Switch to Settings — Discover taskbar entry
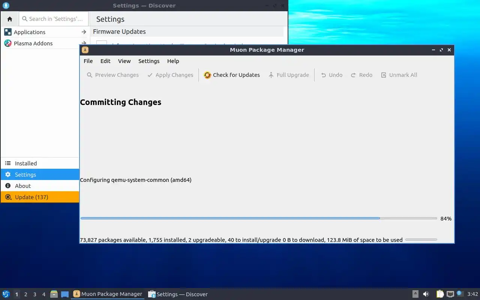The height and width of the screenshot is (300, 480). click(x=178, y=294)
